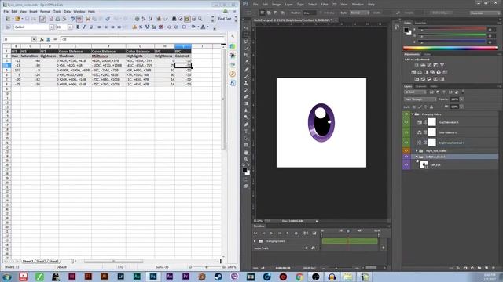The image size is (503, 282).
Task: Collapse the Changing Colors layer group
Action: [x=413, y=114]
